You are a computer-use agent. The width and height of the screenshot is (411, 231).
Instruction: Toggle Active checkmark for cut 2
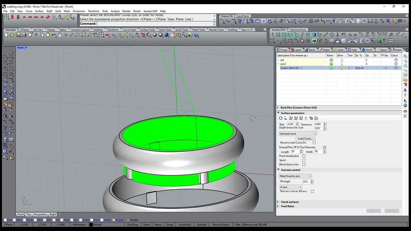pos(331,64)
